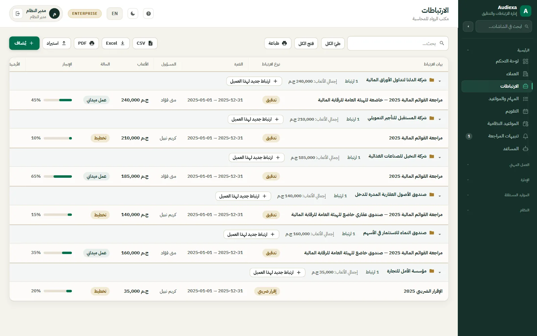
Task: Open لوحة التحكم dashboard in sidebar
Action: (x=497, y=61)
